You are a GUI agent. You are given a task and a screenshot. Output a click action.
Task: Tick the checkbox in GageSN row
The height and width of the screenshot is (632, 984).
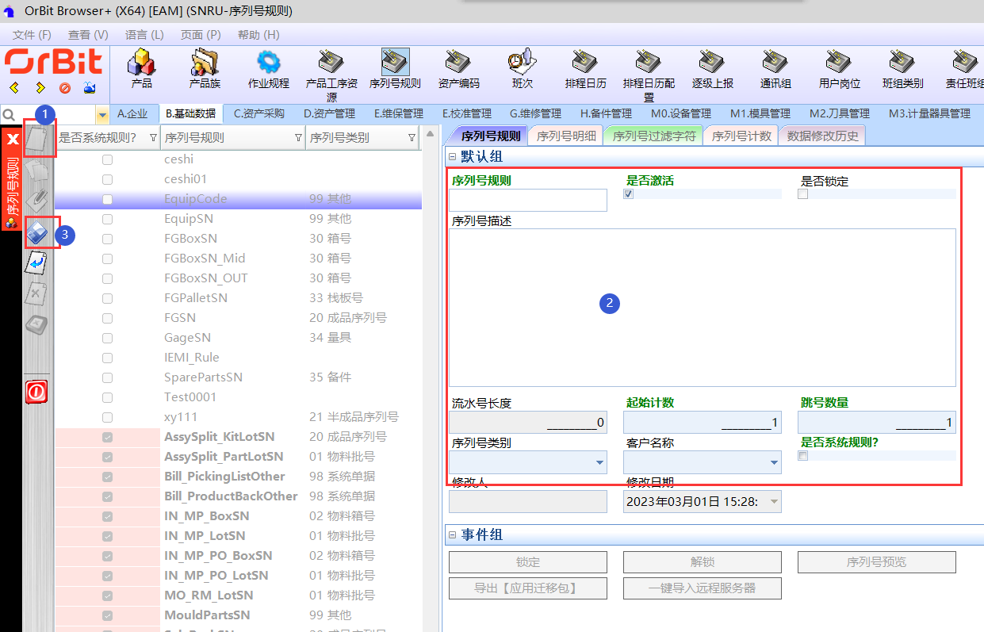pyautogui.click(x=107, y=338)
